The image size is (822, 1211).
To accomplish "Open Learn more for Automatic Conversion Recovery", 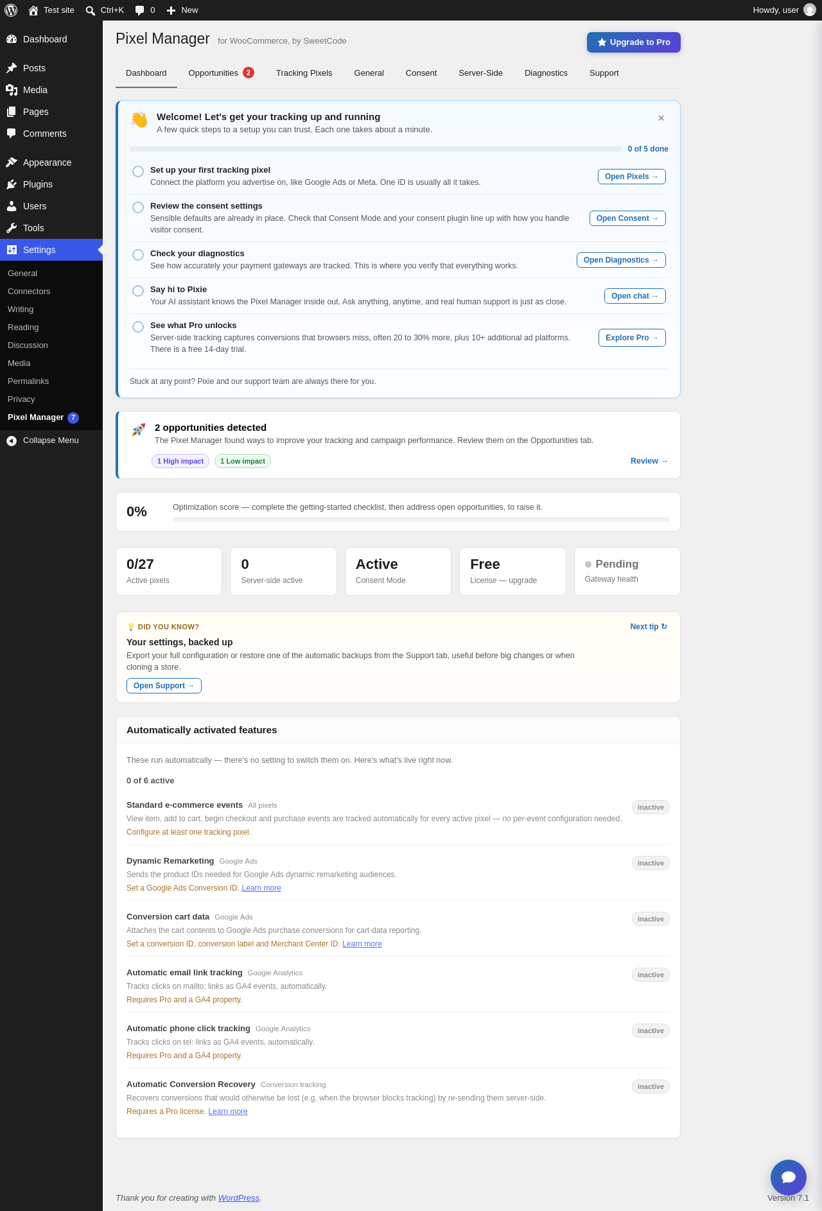I will tap(228, 1111).
